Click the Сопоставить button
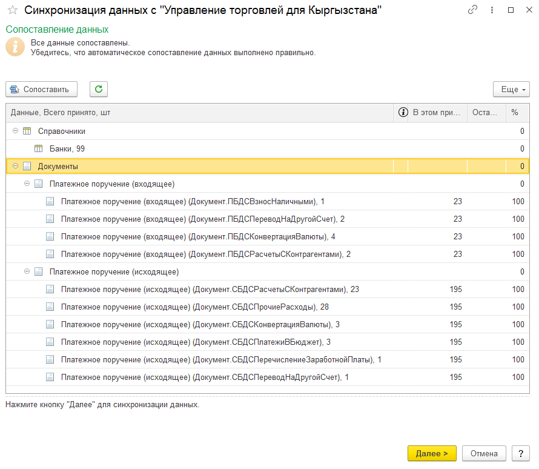Screen dimensions: 539x469 pyautogui.click(x=42, y=90)
